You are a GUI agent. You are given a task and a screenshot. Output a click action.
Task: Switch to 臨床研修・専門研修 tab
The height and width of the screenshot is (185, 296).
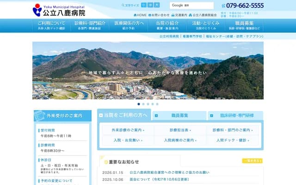pos(235,115)
